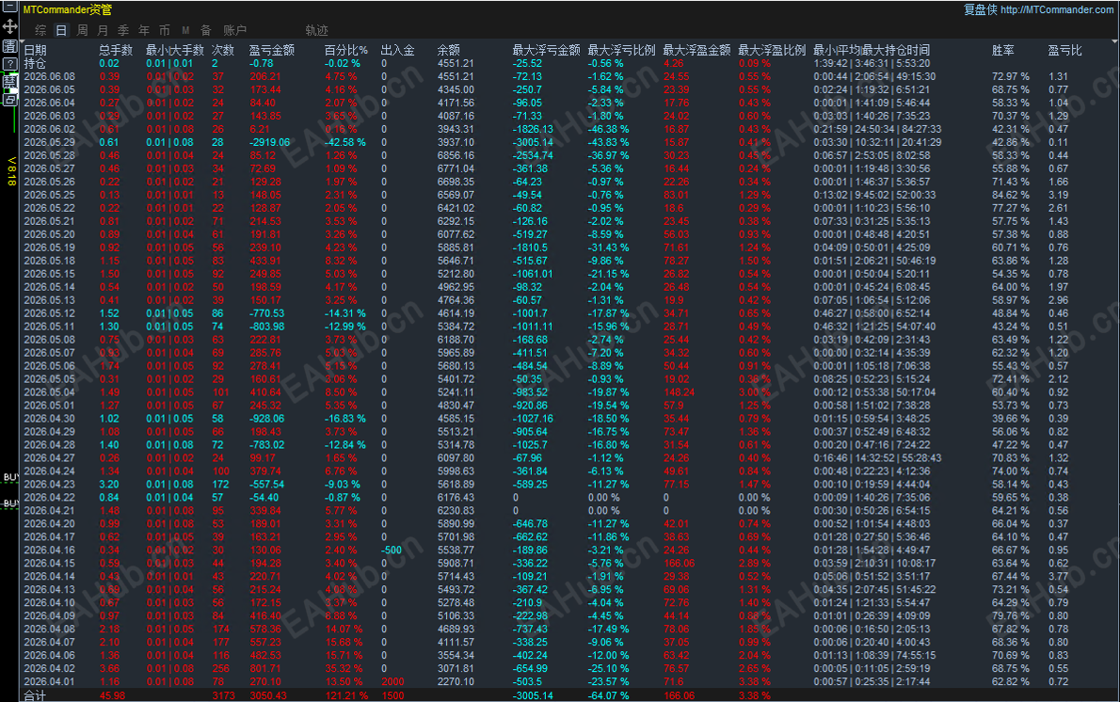Click the 最小|平均|最大持仓时间 column header
1120x702 pixels.
coord(872,50)
